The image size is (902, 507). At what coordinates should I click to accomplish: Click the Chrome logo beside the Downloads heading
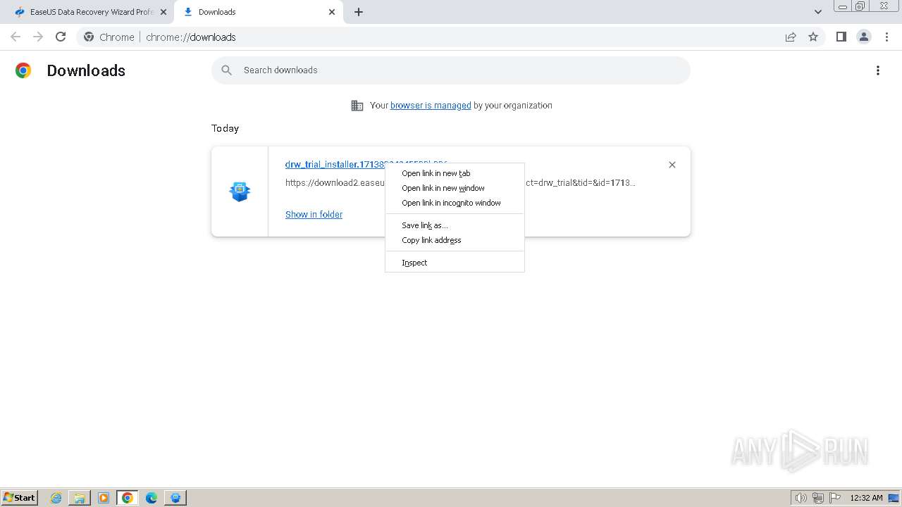click(23, 70)
